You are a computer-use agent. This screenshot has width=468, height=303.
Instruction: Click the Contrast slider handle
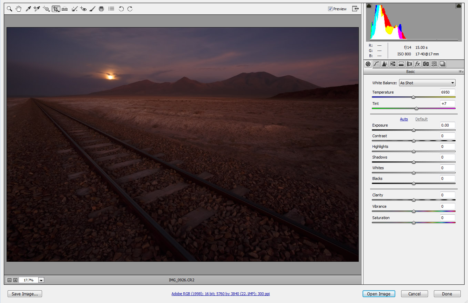click(x=414, y=141)
